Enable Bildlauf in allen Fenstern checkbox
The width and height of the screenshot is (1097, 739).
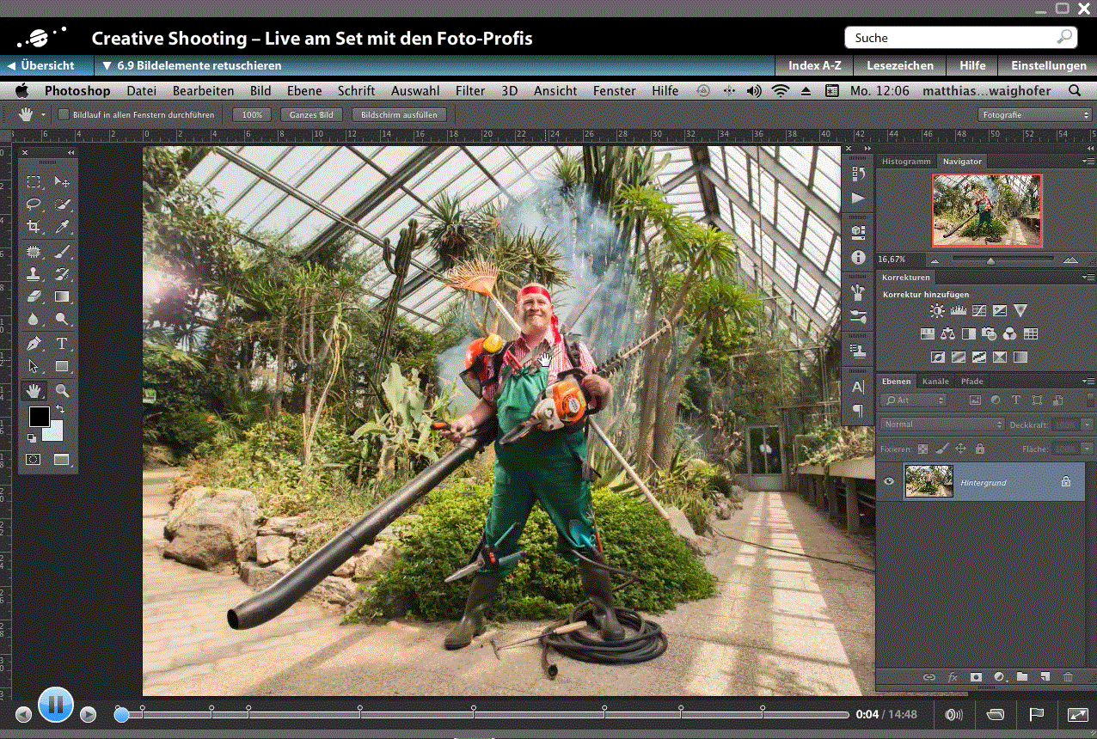point(64,114)
